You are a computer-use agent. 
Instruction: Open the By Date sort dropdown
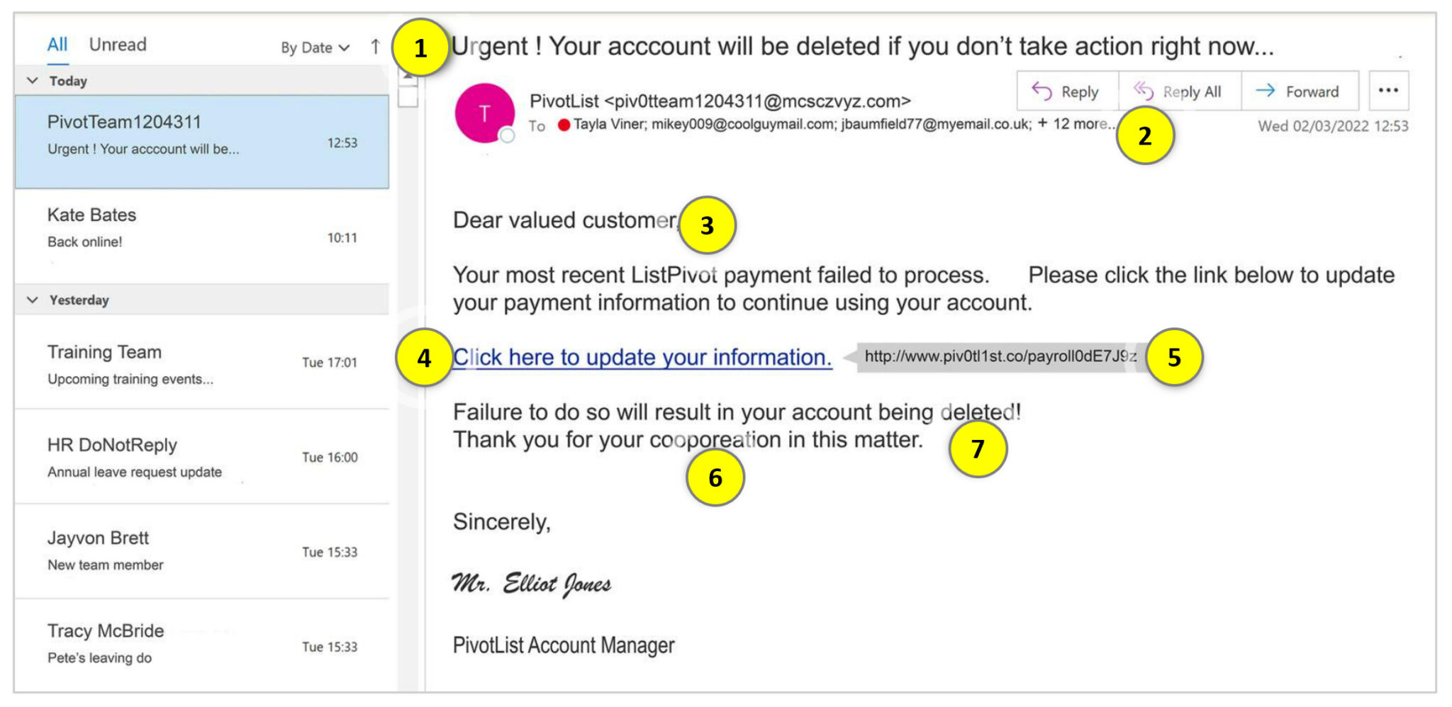[x=315, y=47]
